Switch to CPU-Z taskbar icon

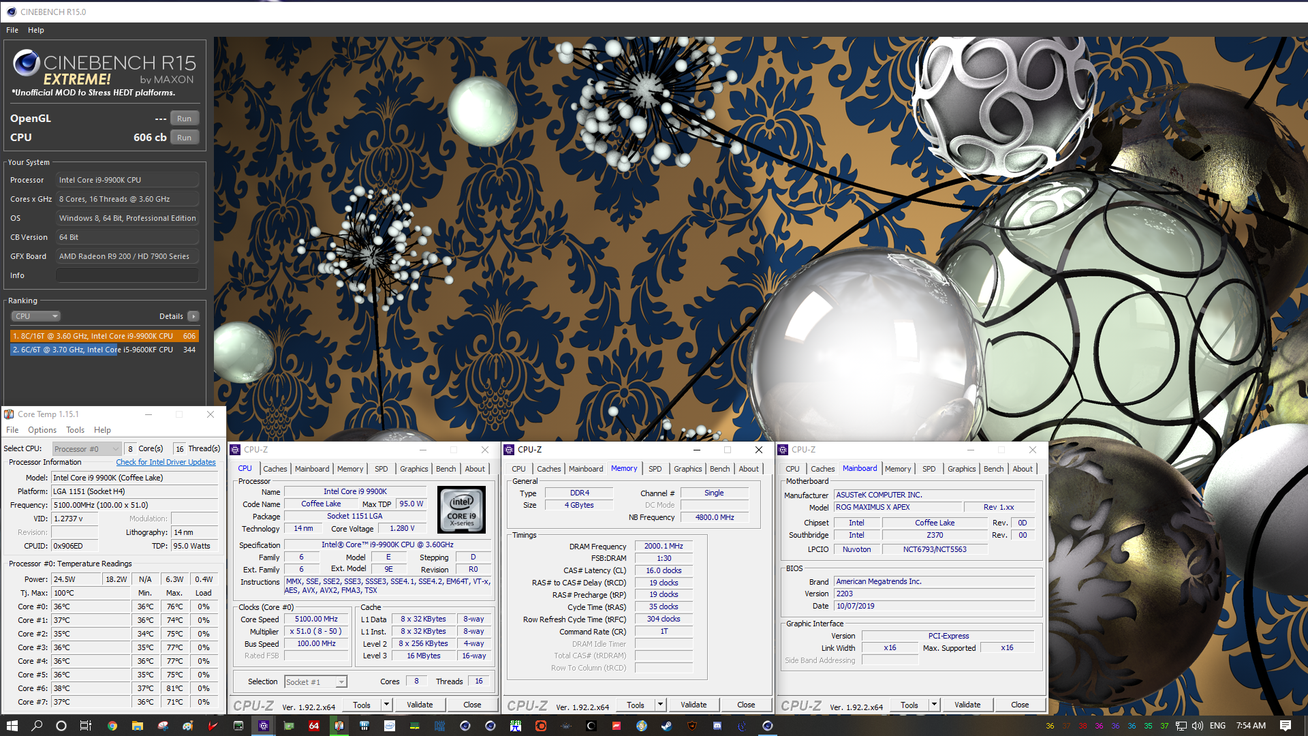click(263, 726)
